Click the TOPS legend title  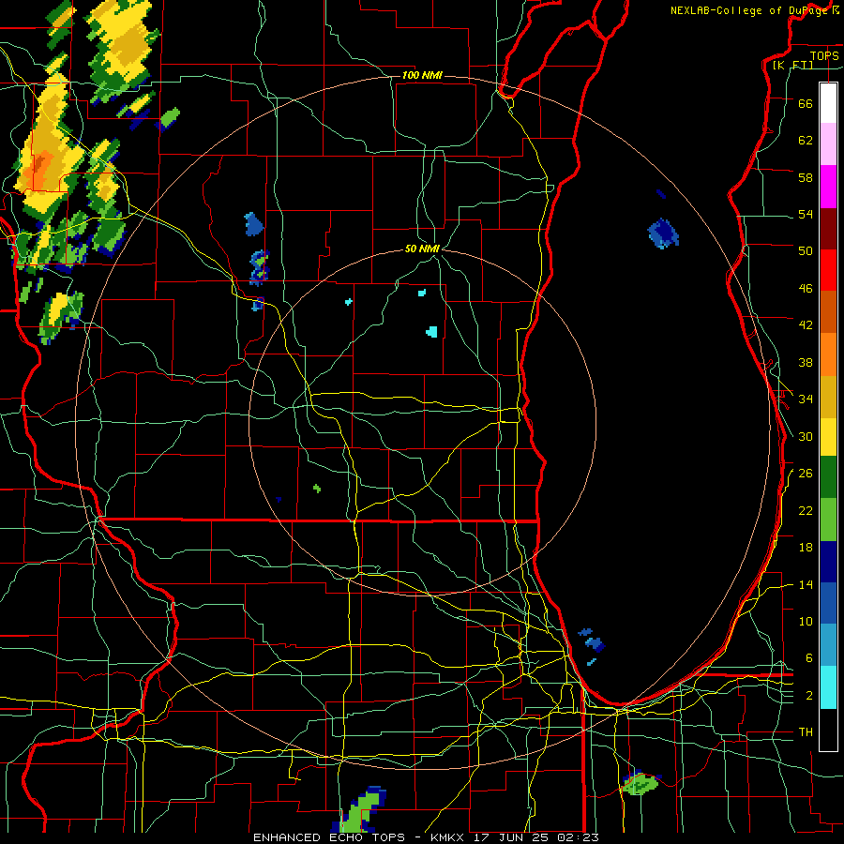point(824,55)
